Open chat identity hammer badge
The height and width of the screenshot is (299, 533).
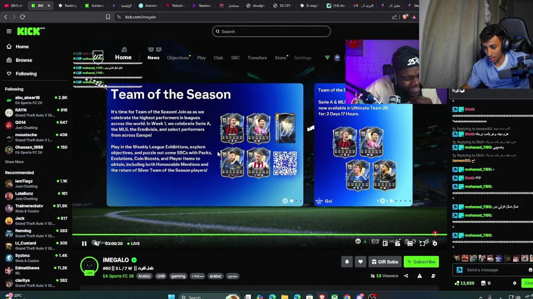click(x=459, y=270)
